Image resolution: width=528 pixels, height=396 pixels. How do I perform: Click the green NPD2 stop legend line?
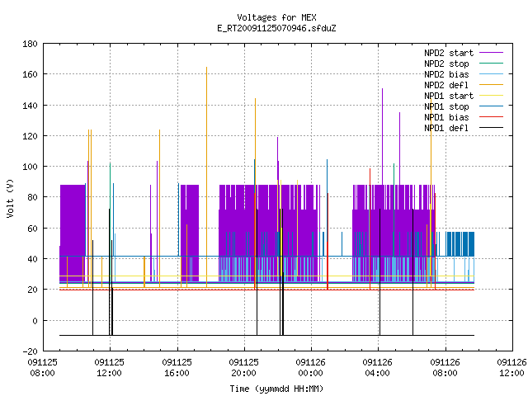coord(492,64)
